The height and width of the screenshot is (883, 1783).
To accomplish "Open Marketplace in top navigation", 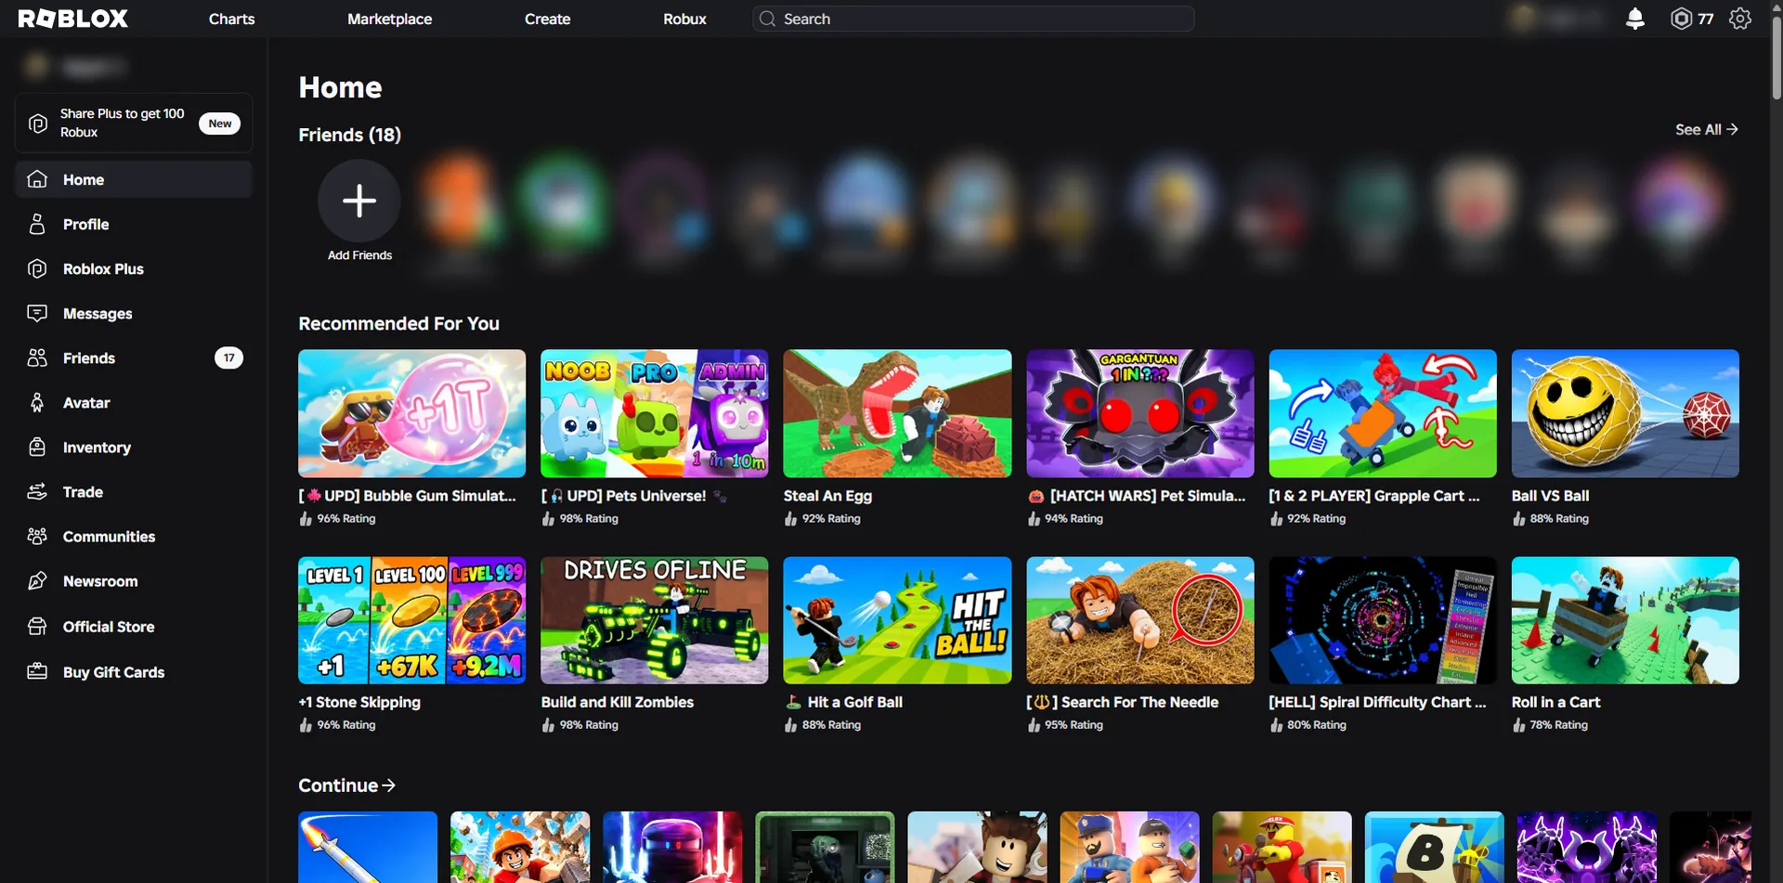I will (x=389, y=19).
